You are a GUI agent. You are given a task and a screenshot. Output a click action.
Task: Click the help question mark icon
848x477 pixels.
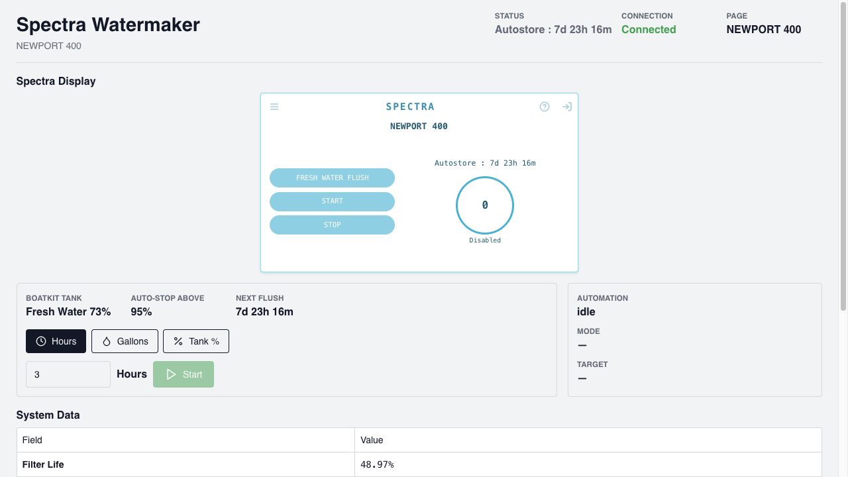pyautogui.click(x=545, y=107)
